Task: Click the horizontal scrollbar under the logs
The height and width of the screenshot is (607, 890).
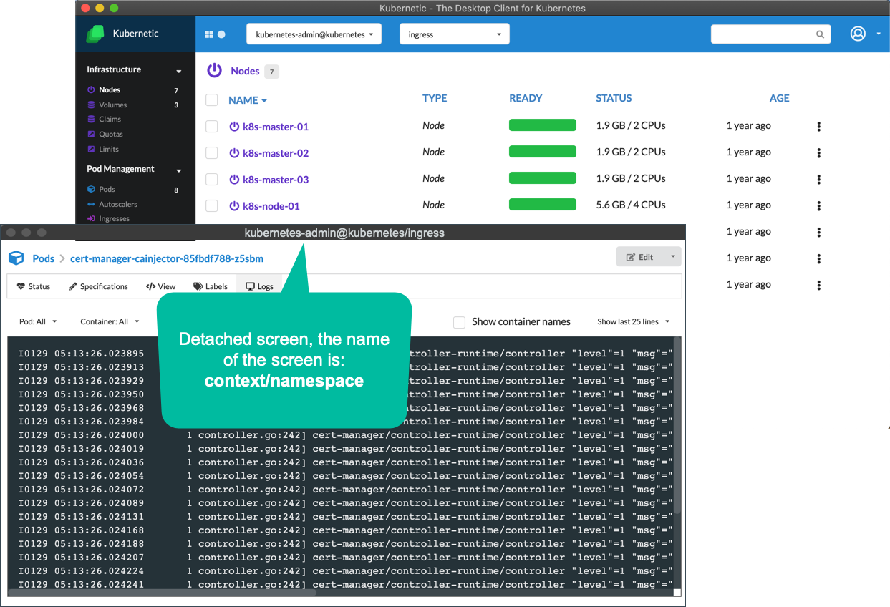Action: [x=163, y=592]
